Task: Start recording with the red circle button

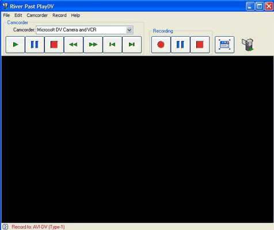Action: [161, 45]
